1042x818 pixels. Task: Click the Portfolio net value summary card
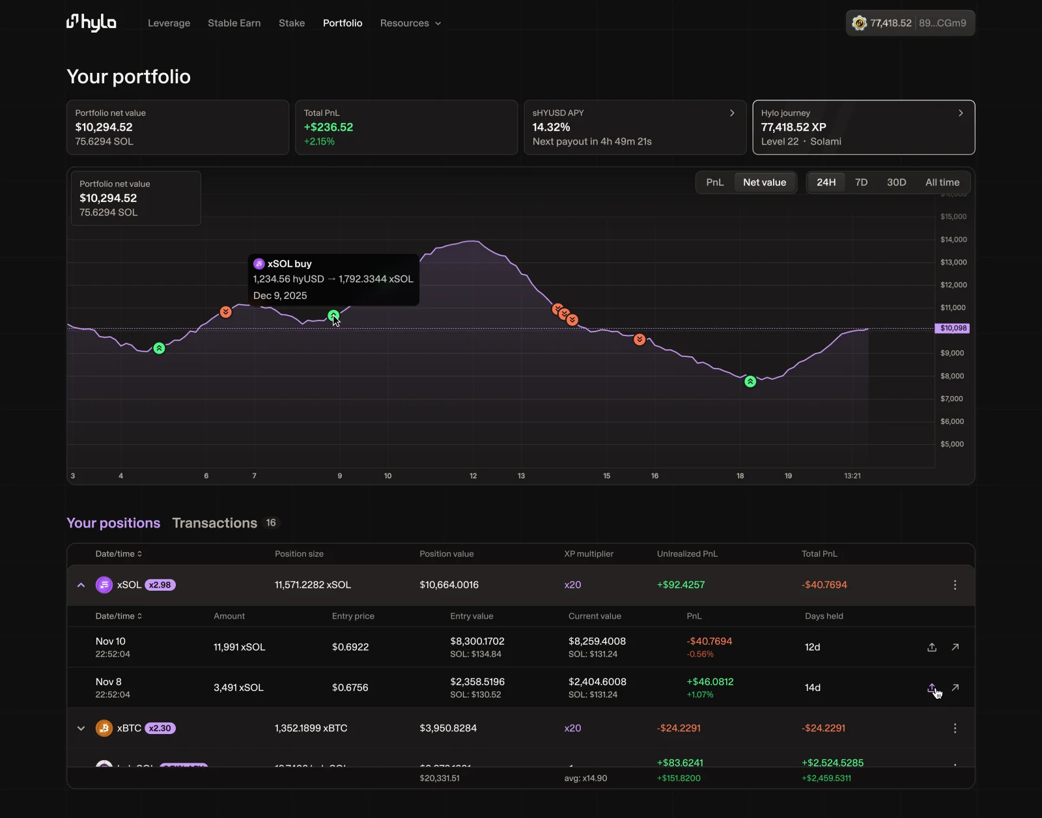pos(178,127)
